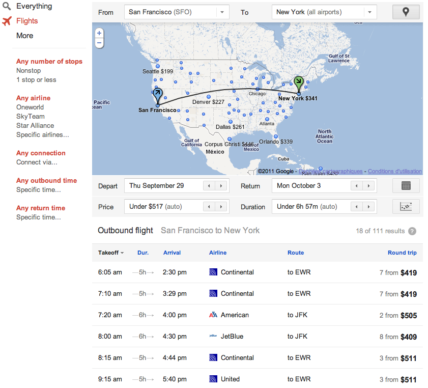
Task: Open the To airport dropdown arrow
Action: point(369,12)
